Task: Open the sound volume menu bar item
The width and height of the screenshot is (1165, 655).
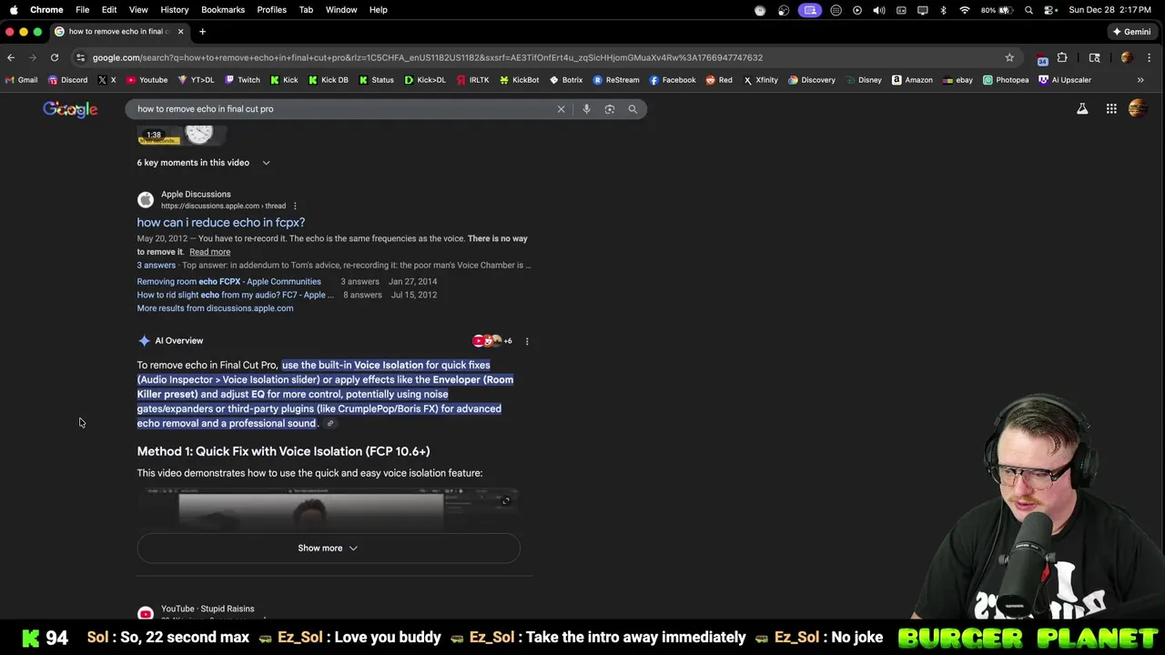Action: pyautogui.click(x=879, y=10)
